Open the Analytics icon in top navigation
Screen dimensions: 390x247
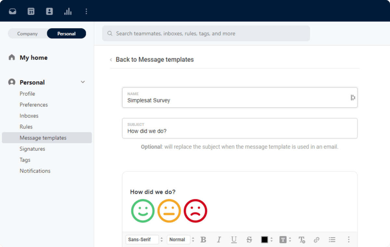point(68,11)
